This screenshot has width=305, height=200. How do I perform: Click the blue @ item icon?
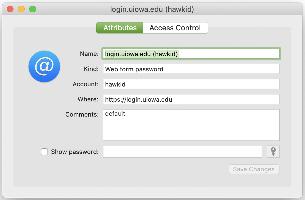[44, 66]
